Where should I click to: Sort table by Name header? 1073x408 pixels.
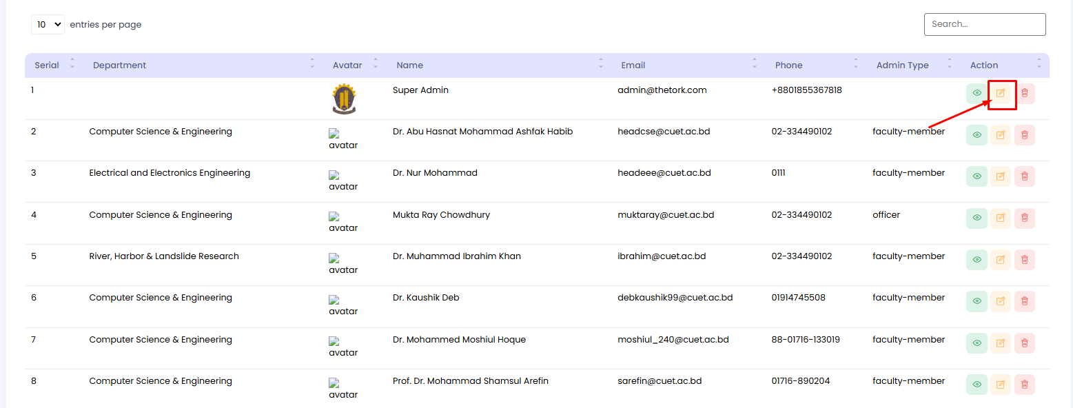click(x=409, y=65)
